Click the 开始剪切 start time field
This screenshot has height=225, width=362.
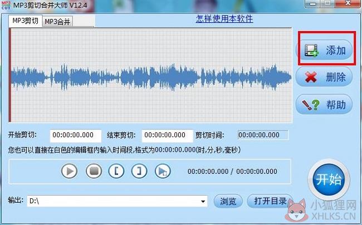coord(76,136)
